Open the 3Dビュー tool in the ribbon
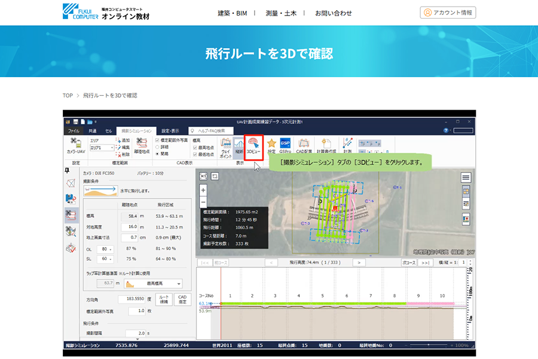Viewport: 538px width, 359px height. tap(254, 145)
